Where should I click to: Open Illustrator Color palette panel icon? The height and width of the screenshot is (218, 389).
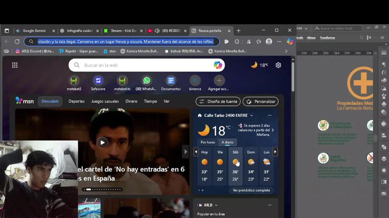[384, 81]
